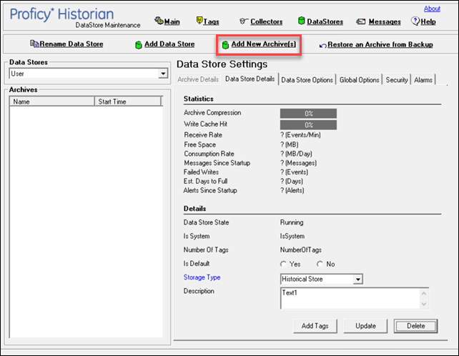Click the blue Storage Type label
This screenshot has width=459, height=356.
click(x=202, y=277)
